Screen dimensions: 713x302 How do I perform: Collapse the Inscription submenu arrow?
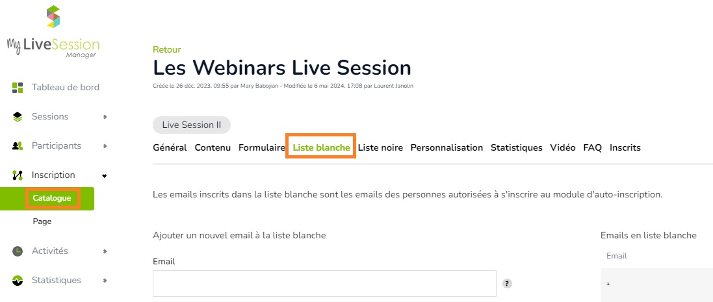(105, 175)
